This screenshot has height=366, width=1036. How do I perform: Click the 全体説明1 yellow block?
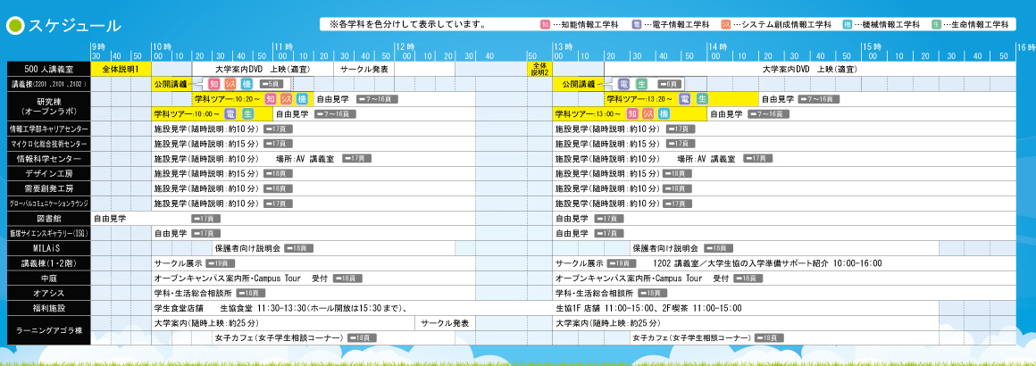(121, 69)
